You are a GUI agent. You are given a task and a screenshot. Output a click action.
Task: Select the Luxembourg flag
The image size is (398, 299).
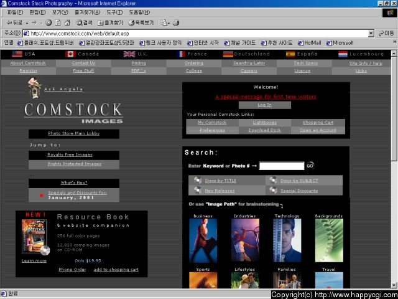pyautogui.click(x=343, y=54)
